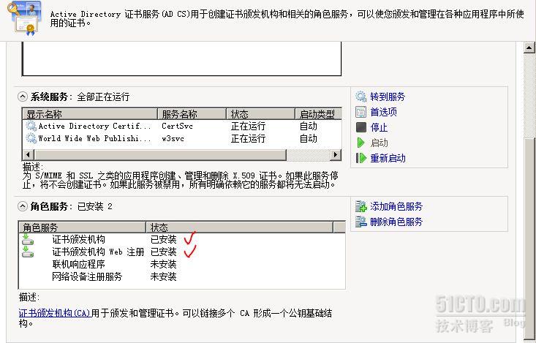Click the black Stop (停止) square icon
The image size is (536, 343).
tap(361, 127)
